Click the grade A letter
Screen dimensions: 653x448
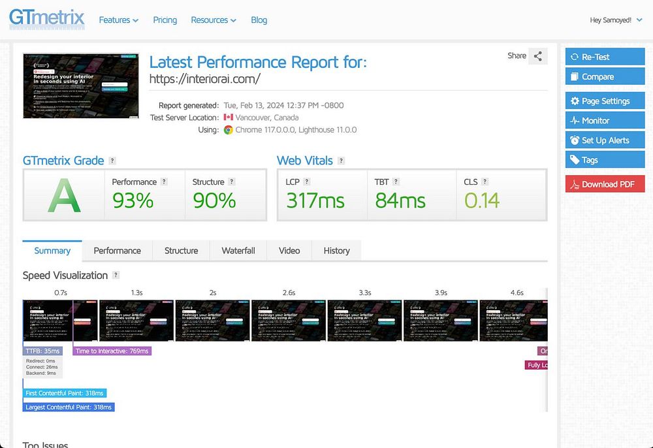coord(64,195)
